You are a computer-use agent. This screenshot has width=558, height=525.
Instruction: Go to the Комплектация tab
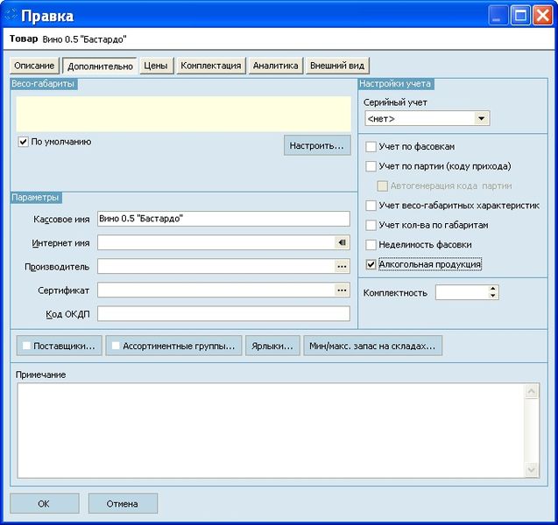pos(211,66)
